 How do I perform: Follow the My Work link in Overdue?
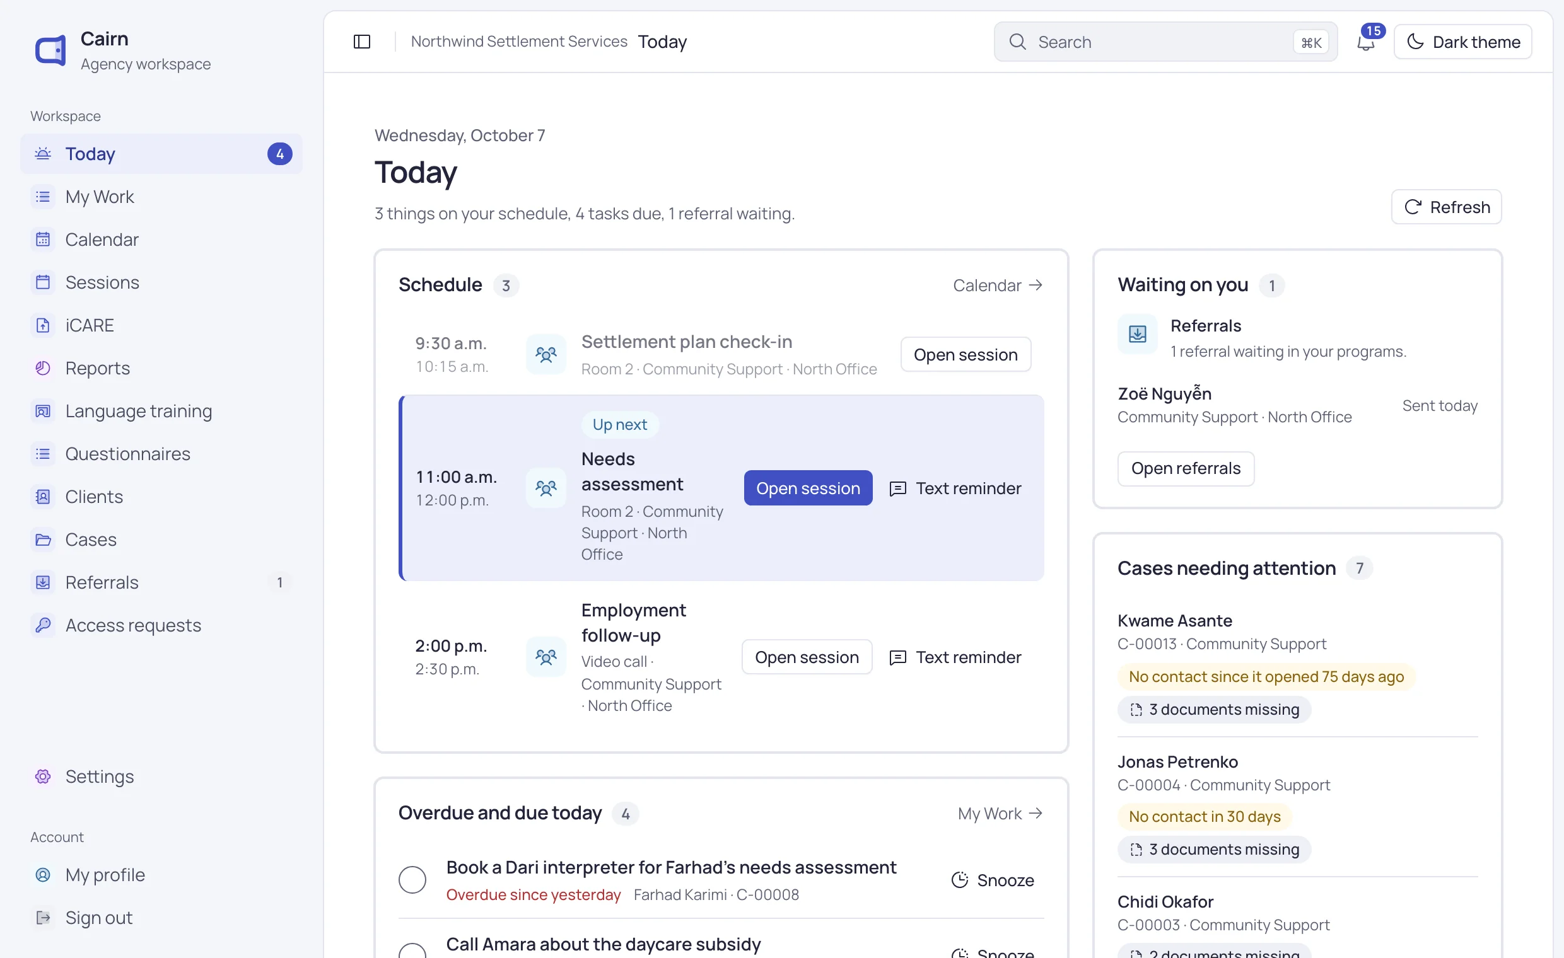point(1000,813)
